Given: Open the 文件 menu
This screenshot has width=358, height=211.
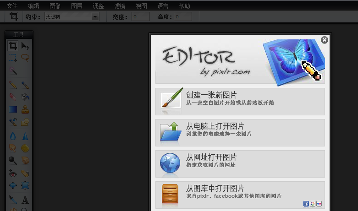Looking at the screenshot, I should [12, 5].
